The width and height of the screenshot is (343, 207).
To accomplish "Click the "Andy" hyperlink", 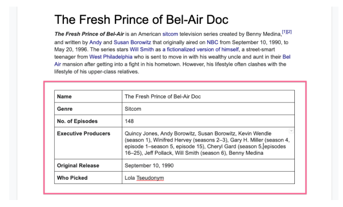I will click(95, 42).
